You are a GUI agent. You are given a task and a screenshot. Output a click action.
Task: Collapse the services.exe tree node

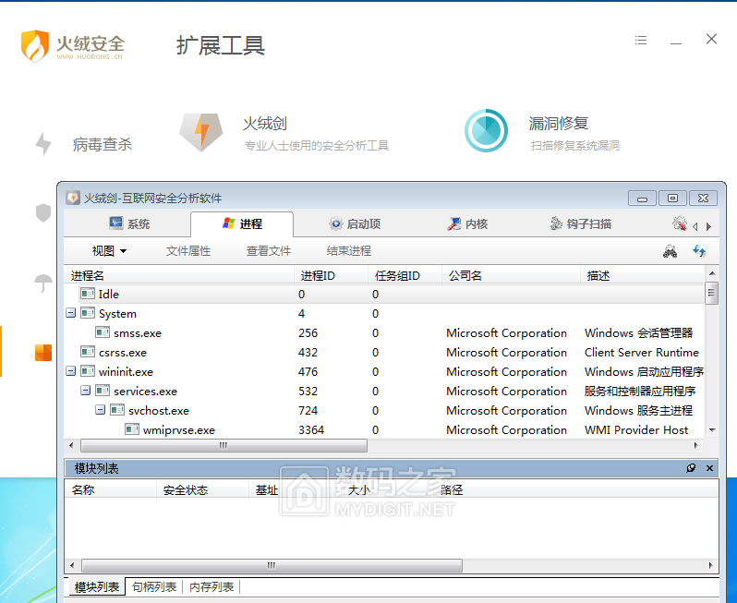tap(85, 391)
